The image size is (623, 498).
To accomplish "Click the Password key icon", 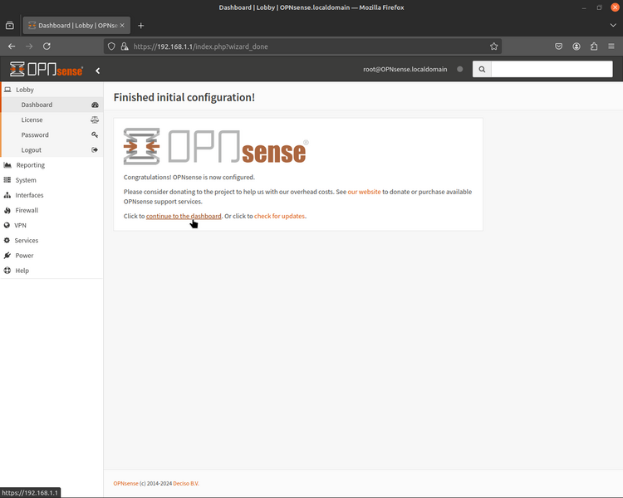I will 95,135.
